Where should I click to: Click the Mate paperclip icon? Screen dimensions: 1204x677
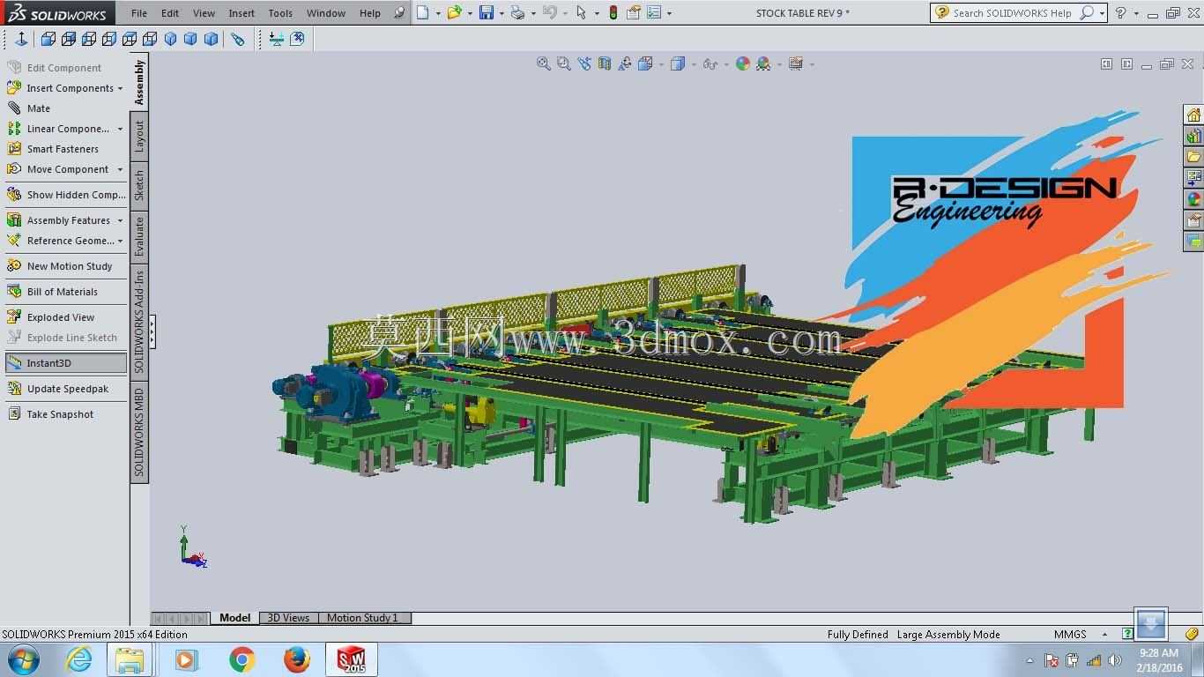click(14, 108)
